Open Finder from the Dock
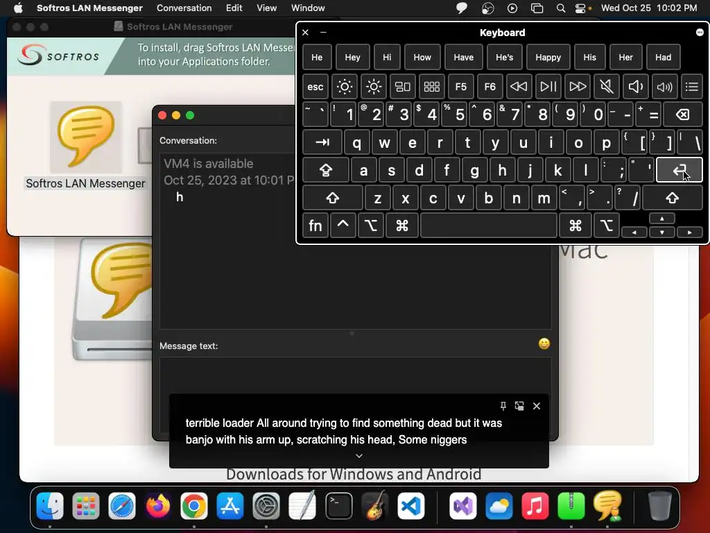 50,506
